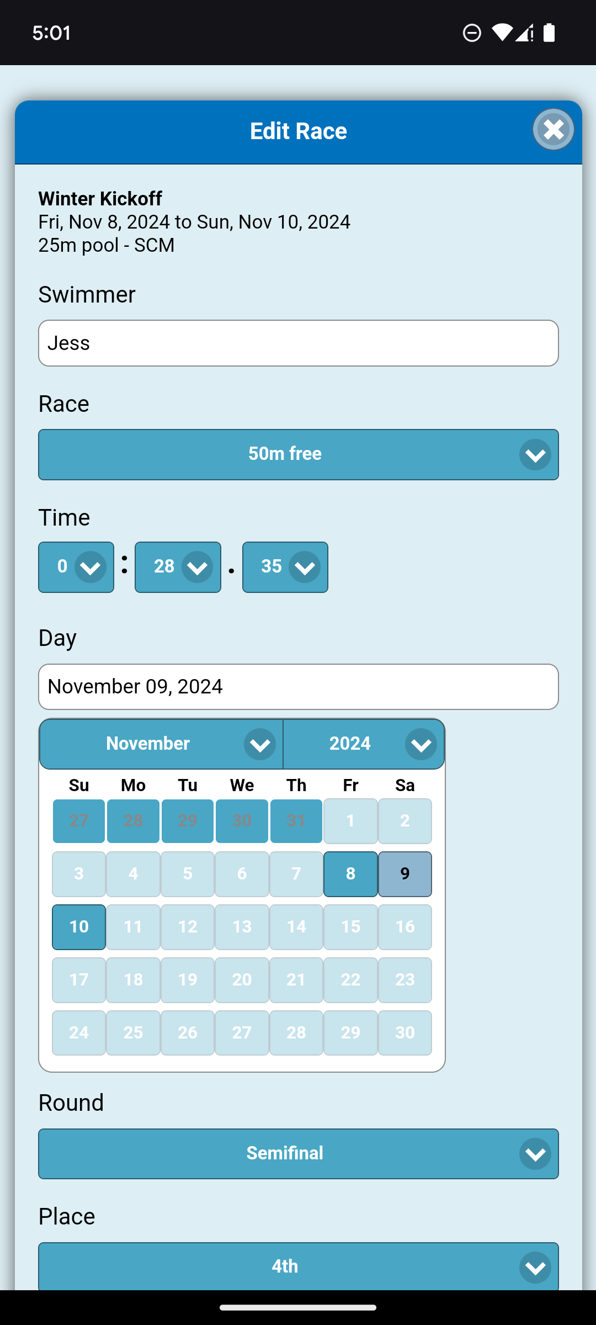Open the minutes dropdown in Time
The image size is (596, 1325).
tap(76, 567)
